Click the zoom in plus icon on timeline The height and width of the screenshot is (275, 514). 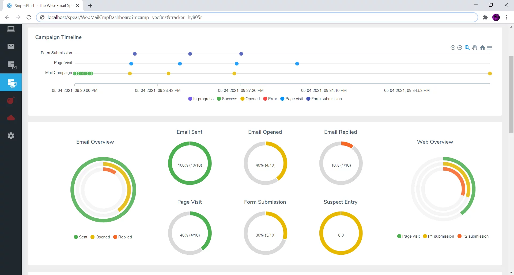click(x=453, y=48)
